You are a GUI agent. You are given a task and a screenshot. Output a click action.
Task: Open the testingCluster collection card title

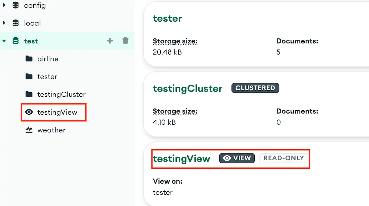[188, 88]
